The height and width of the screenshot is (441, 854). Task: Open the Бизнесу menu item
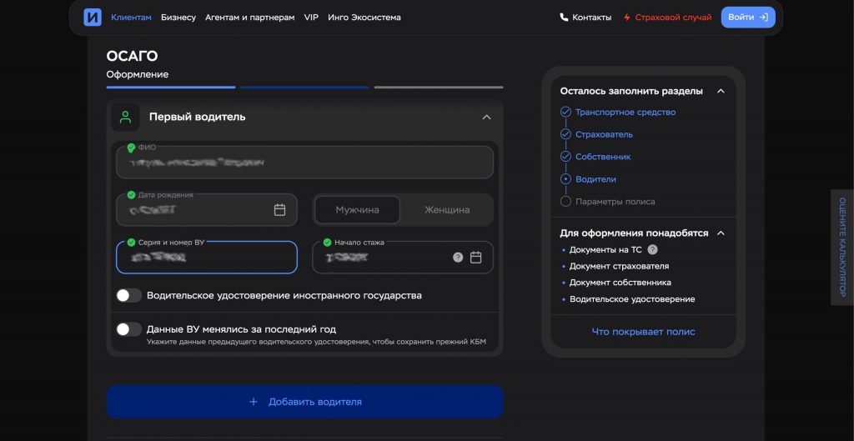coord(178,18)
